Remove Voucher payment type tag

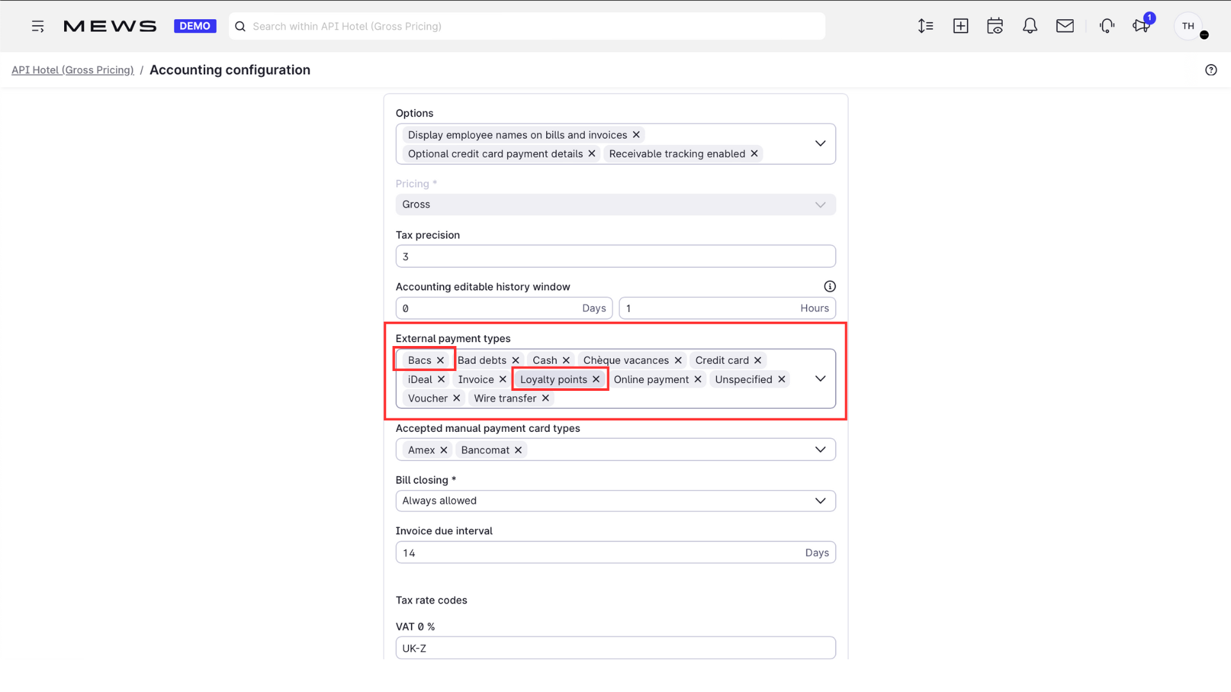pyautogui.click(x=456, y=398)
